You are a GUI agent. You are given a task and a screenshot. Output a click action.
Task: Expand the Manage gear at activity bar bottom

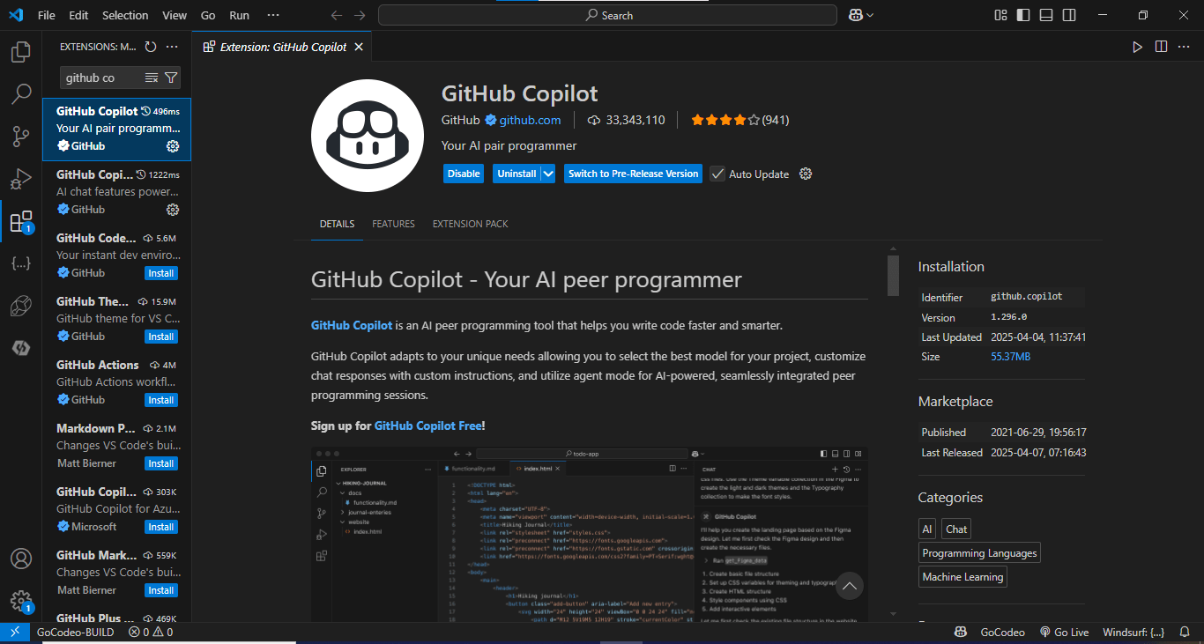[21, 601]
